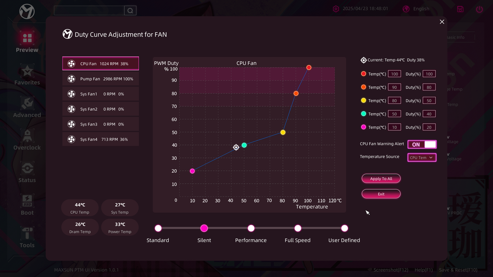
Task: Click the Pump Fan icon in list
Action: pos(71,79)
